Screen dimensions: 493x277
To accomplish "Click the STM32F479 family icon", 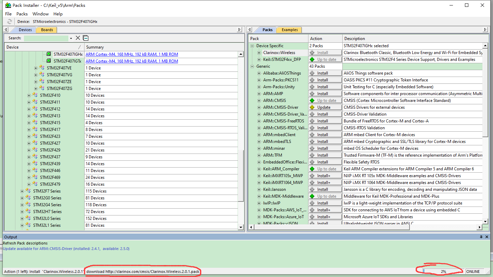I will pos(35,184).
